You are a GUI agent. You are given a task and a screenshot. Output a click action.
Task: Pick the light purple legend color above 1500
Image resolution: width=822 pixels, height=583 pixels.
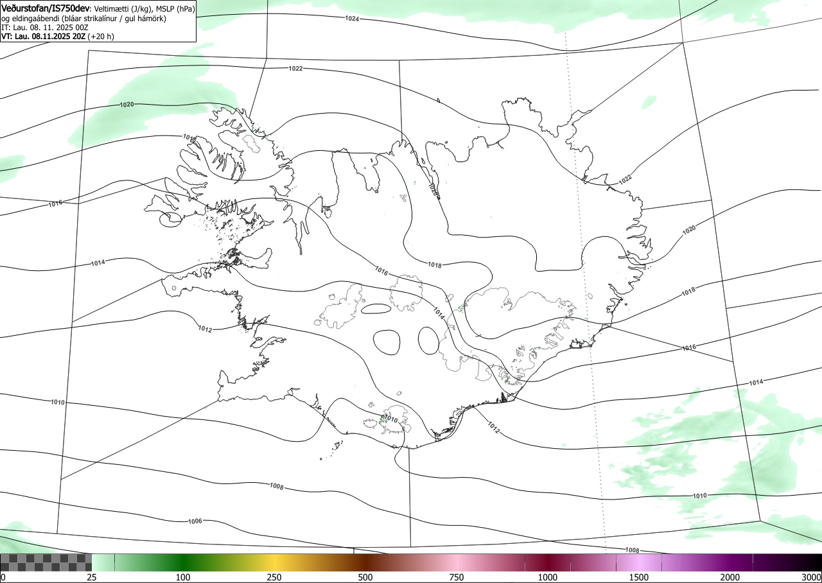point(639,562)
